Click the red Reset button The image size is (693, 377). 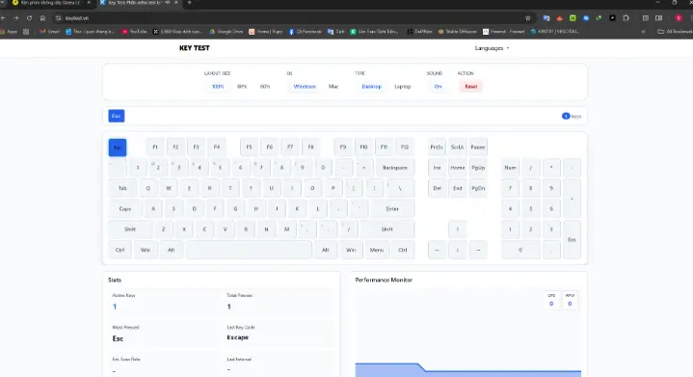pyautogui.click(x=470, y=87)
